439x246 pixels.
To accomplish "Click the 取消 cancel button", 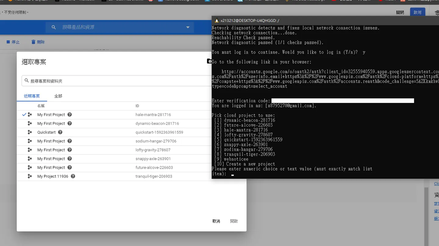I will pos(216,221).
